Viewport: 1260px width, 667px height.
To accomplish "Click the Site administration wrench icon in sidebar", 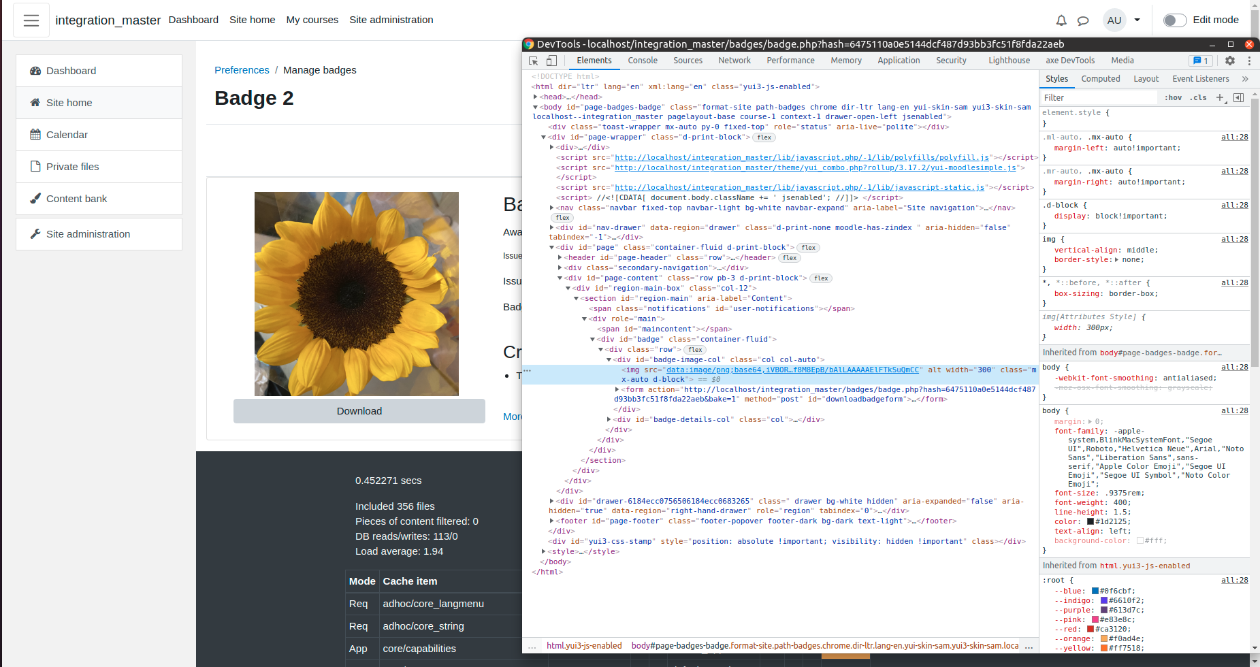I will (35, 234).
